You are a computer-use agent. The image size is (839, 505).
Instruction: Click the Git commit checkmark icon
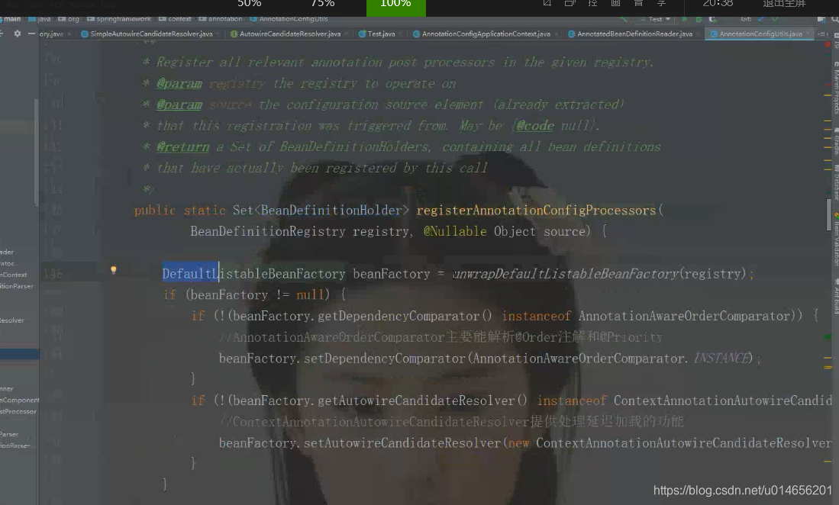[x=775, y=19]
